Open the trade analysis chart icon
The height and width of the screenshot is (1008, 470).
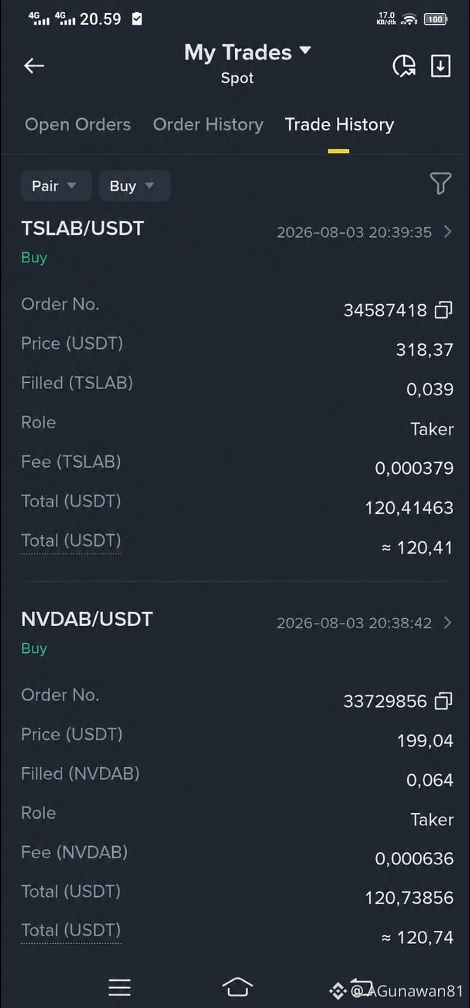tap(404, 65)
